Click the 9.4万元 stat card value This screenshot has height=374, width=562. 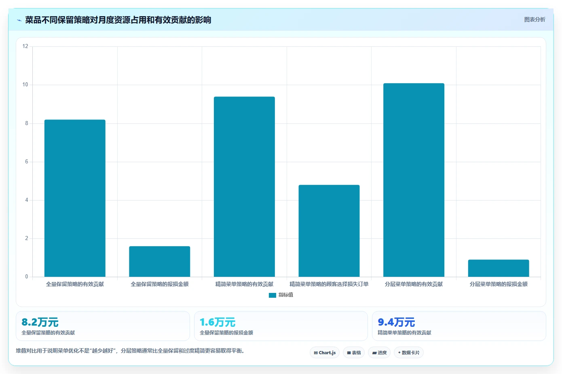396,322
